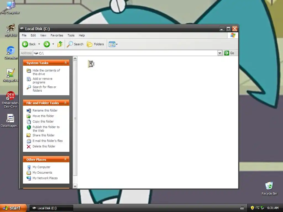Click the security shield tray icon
Image resolution: width=283 pixels, height=212 pixels.
coord(252,208)
